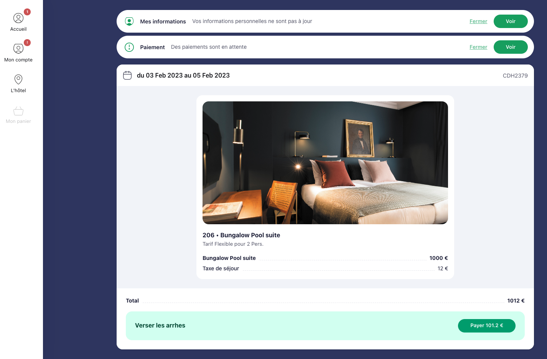Click Voir on the Paiement banner
The image size is (547, 359).
tap(511, 47)
